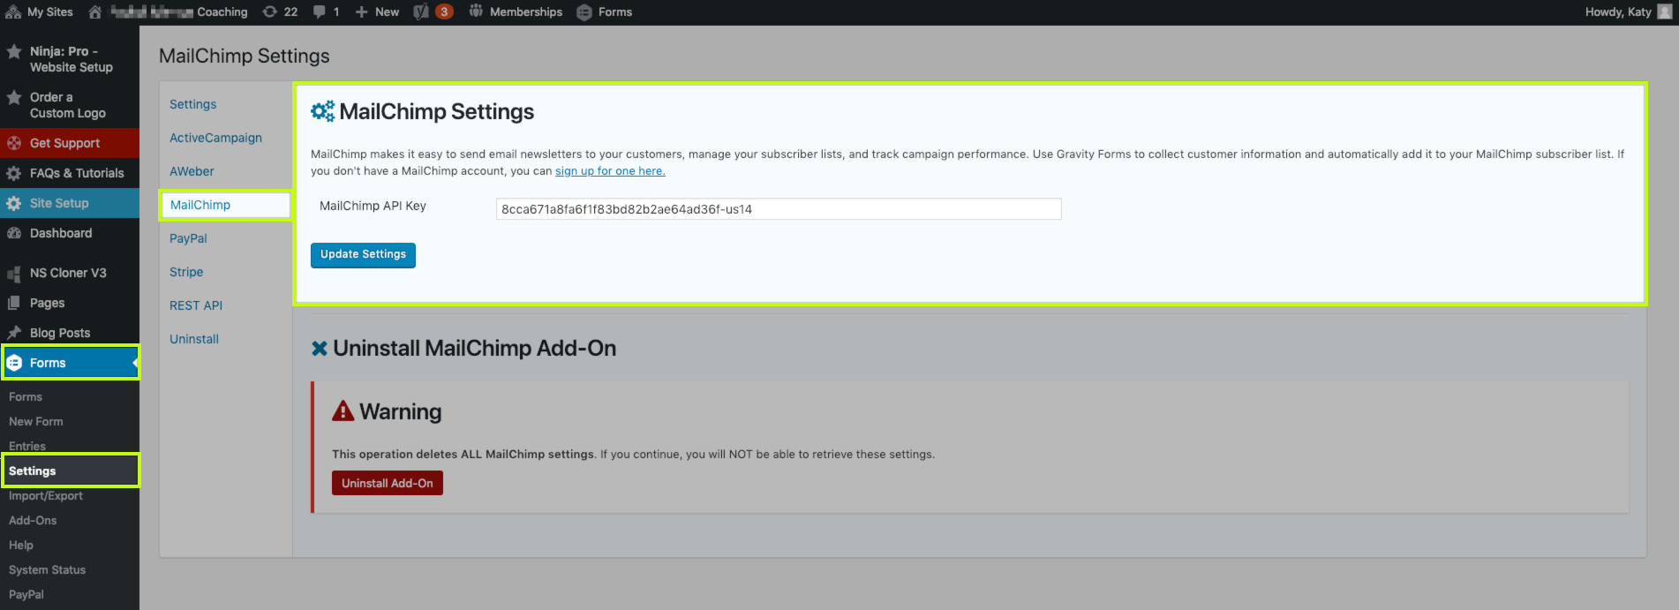
Task: Click the Dashboard palette icon
Action: coord(14,233)
